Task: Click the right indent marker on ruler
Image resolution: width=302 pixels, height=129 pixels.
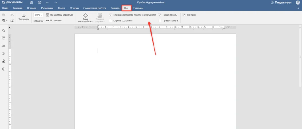Action: [x=224, y=28]
